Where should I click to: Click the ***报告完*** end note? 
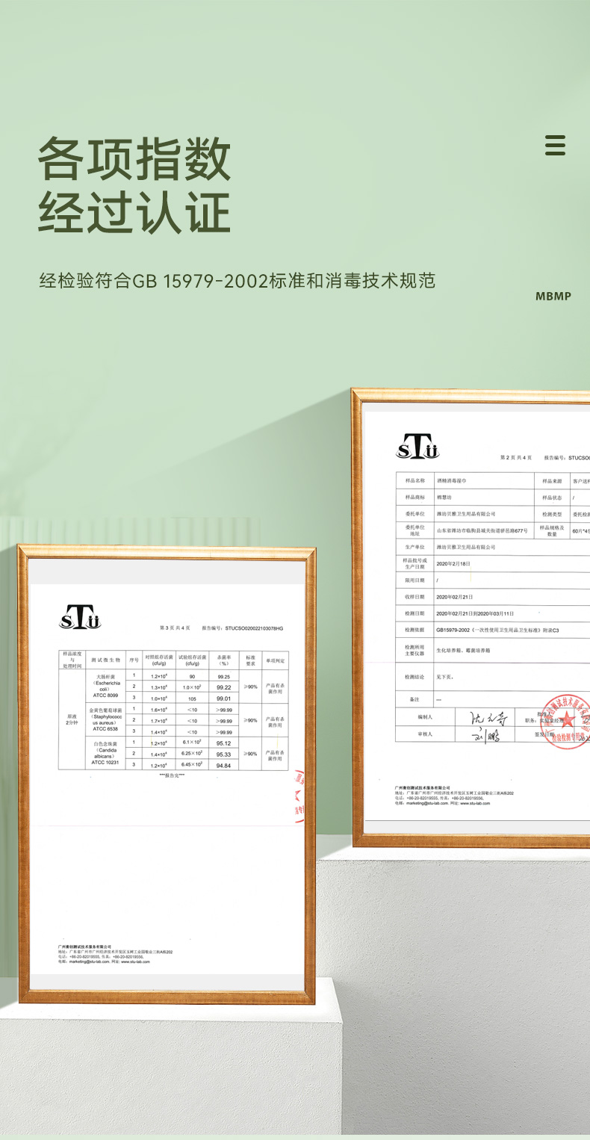click(172, 775)
